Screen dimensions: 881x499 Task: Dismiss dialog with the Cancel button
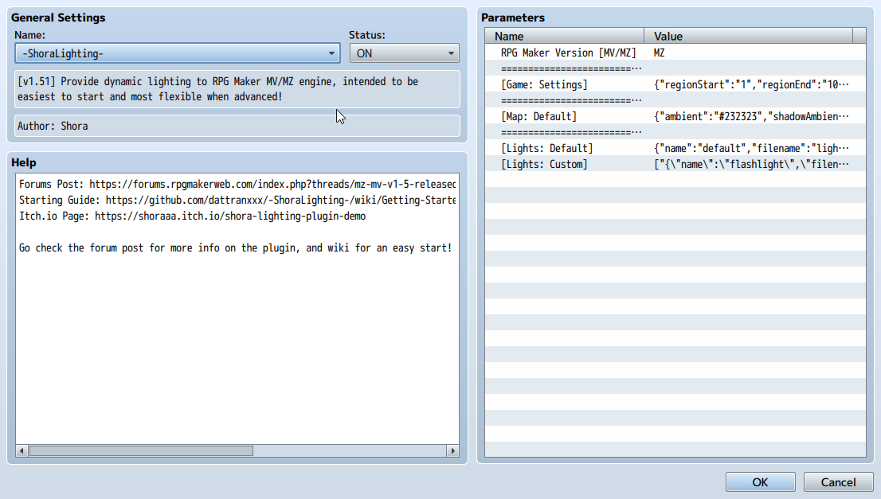[838, 482]
